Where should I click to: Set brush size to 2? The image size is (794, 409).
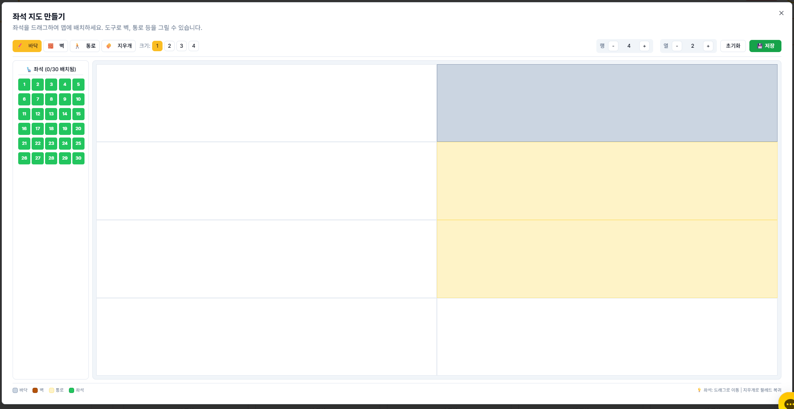click(x=169, y=46)
